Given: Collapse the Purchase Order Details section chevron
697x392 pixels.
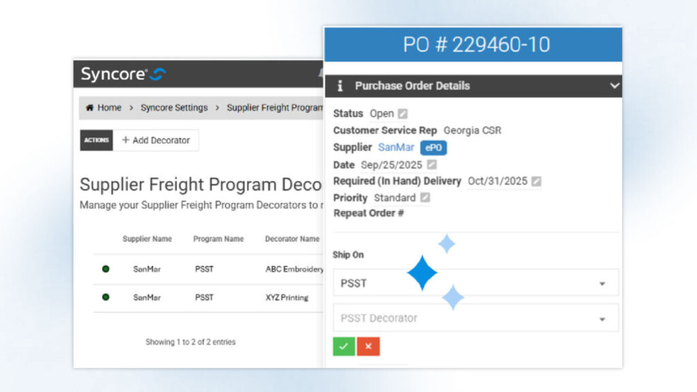Looking at the screenshot, I should [614, 86].
